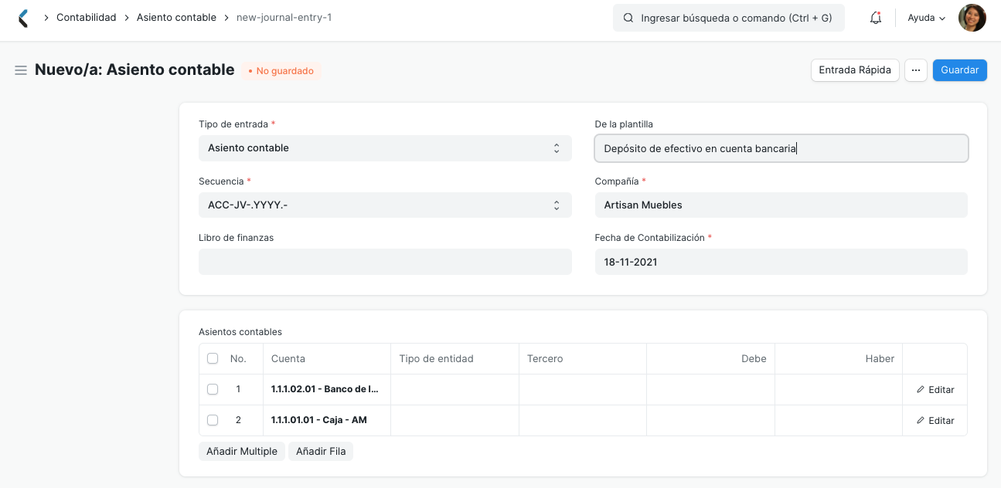Click the Libro de finanzas field
The image size is (1001, 488).
[385, 262]
